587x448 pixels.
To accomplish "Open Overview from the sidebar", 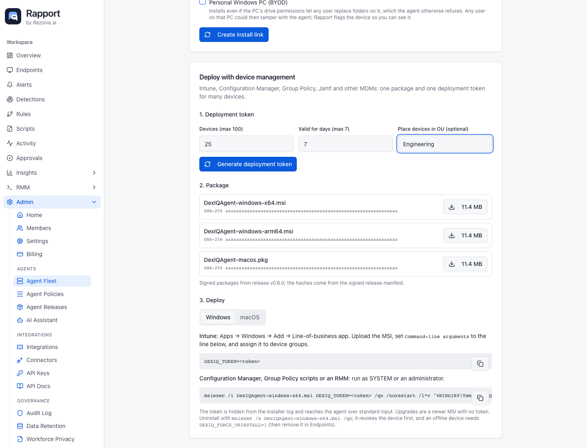I will coord(52,55).
